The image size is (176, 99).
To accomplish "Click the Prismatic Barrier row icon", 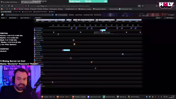I will pyautogui.click(x=35, y=38).
